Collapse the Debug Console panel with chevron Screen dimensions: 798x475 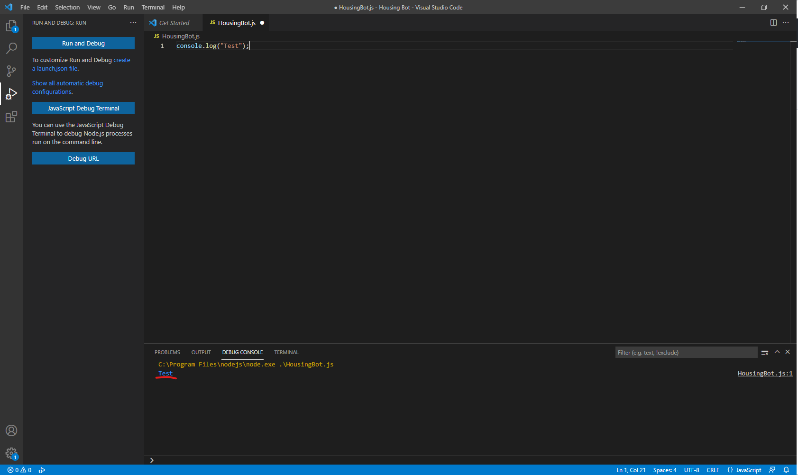click(x=777, y=352)
